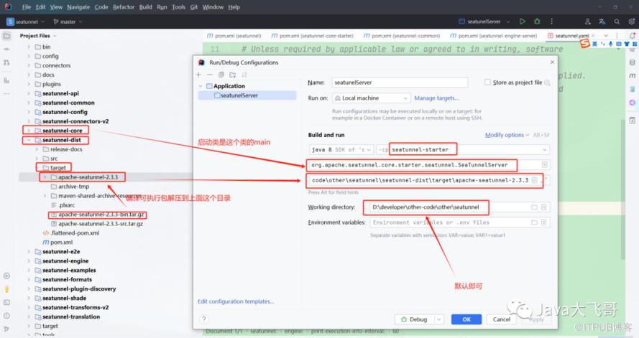Open the Git tool window icon at bottom left

coord(6,329)
